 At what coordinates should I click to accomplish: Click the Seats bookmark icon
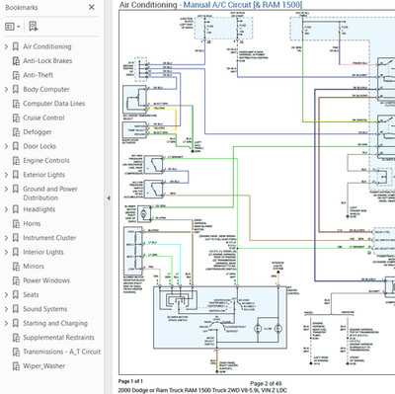click(16, 294)
